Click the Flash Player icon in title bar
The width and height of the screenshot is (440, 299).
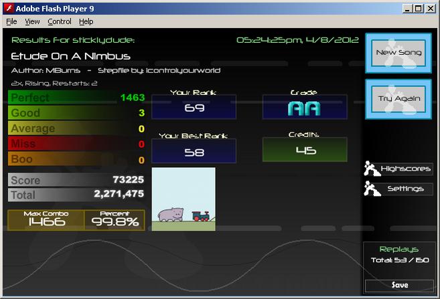[9, 8]
